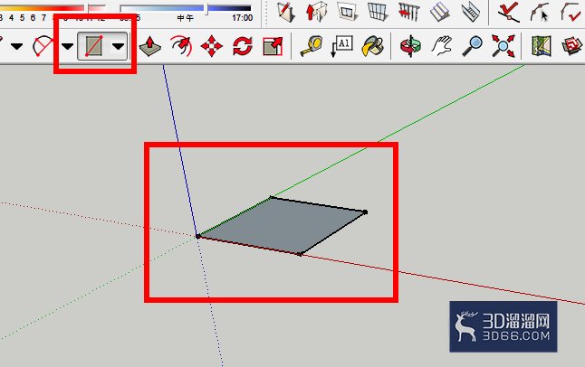The height and width of the screenshot is (367, 585).
Task: Activate the Push/Pull tool
Action: pos(150,46)
